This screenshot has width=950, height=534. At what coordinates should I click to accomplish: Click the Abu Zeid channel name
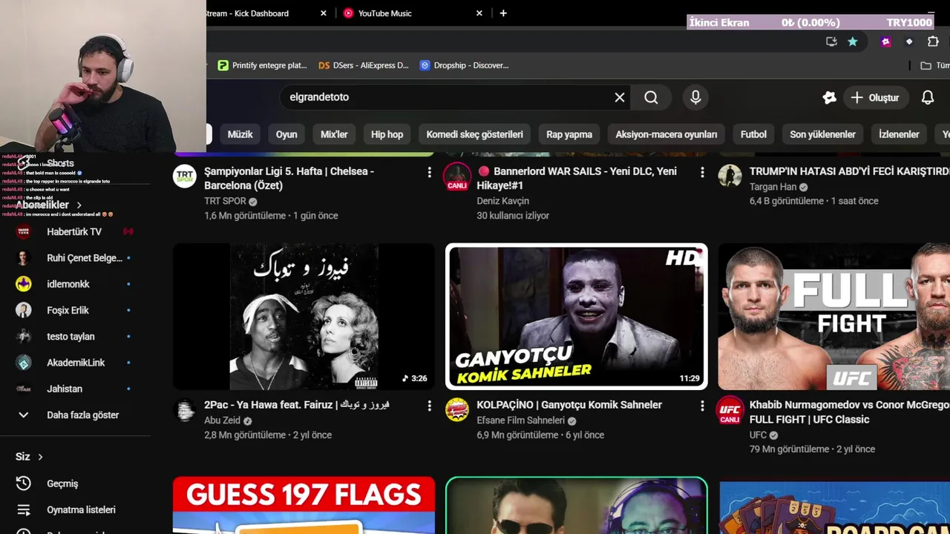(222, 421)
